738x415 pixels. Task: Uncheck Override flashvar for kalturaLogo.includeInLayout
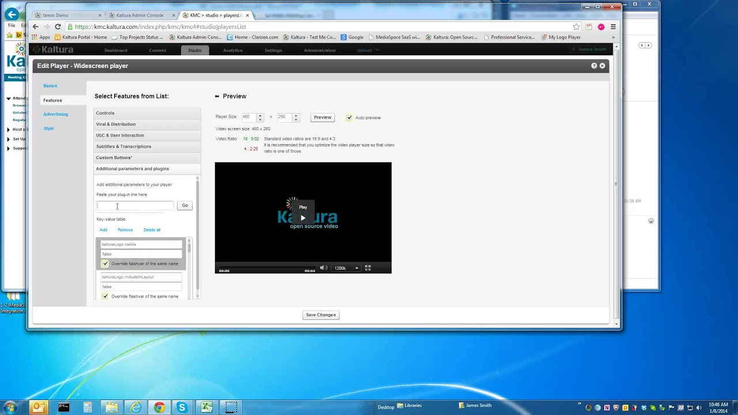coord(105,296)
